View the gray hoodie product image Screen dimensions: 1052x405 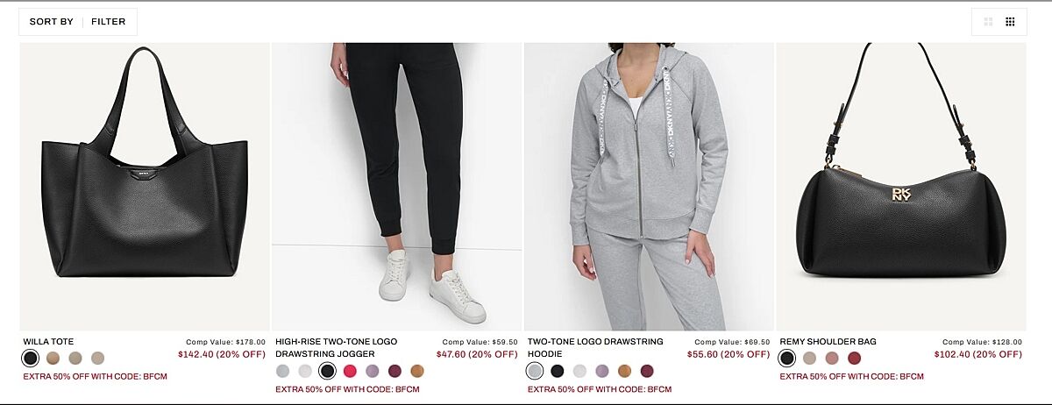click(x=649, y=187)
